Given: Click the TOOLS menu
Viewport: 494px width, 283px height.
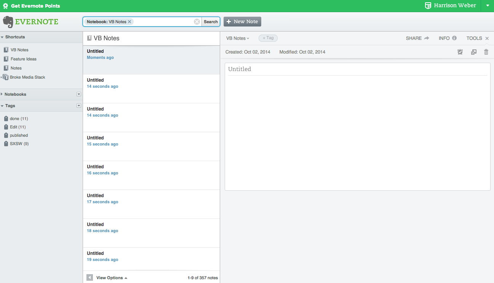Looking at the screenshot, I should 474,38.
